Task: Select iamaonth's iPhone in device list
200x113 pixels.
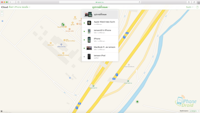Action: tap(100, 32)
